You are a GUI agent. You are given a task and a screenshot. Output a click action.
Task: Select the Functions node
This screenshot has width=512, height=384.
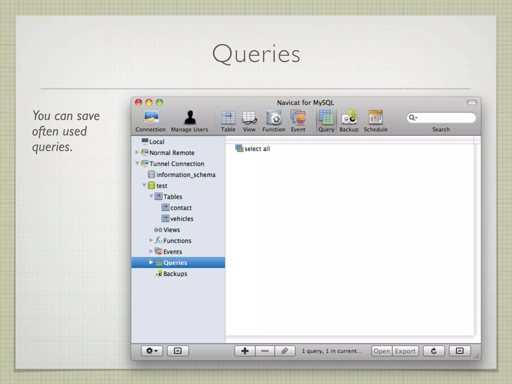pos(177,241)
